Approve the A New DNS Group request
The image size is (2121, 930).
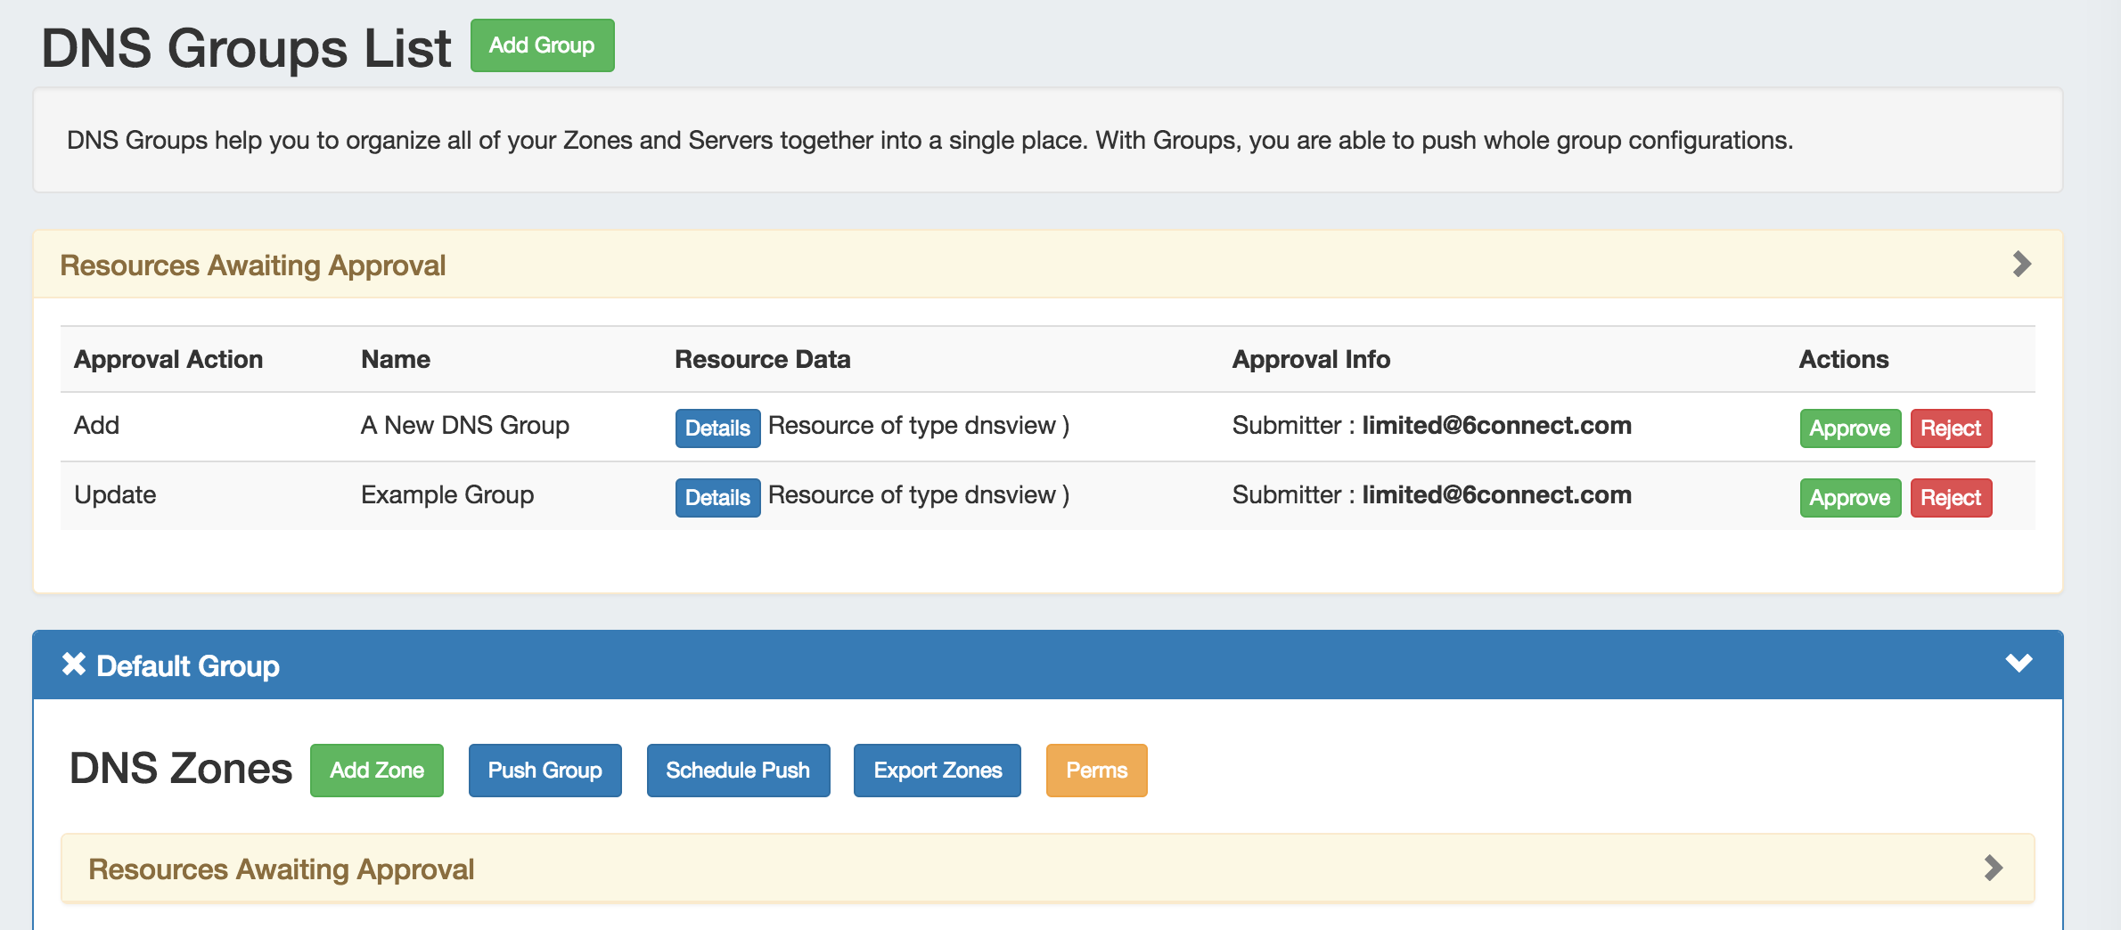tap(1849, 428)
